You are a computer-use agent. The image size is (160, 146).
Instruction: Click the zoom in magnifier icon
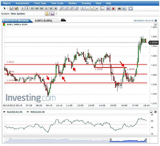coord(61,8)
